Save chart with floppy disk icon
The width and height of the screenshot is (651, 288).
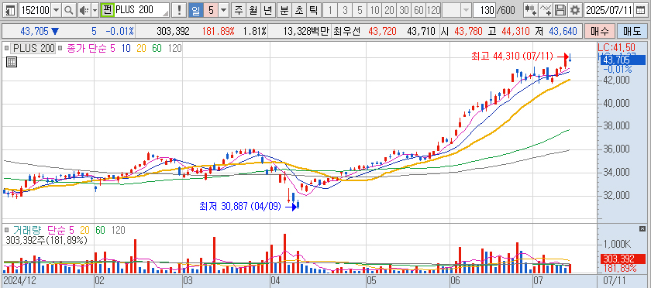[560, 10]
